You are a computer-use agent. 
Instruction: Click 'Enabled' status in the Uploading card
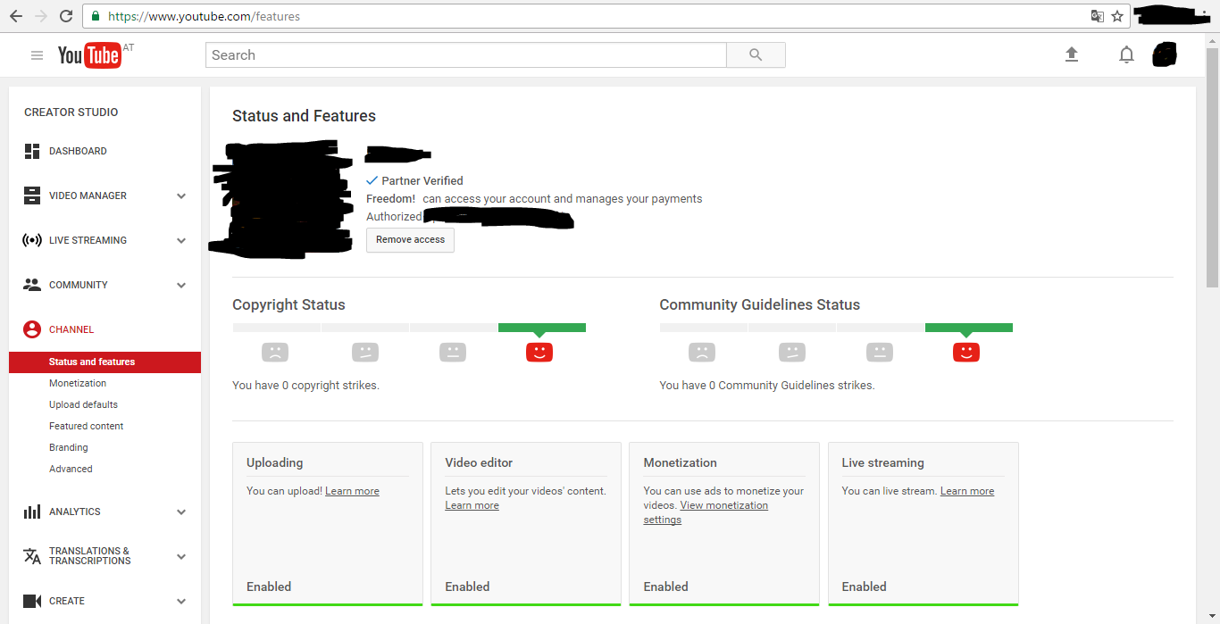coord(269,587)
